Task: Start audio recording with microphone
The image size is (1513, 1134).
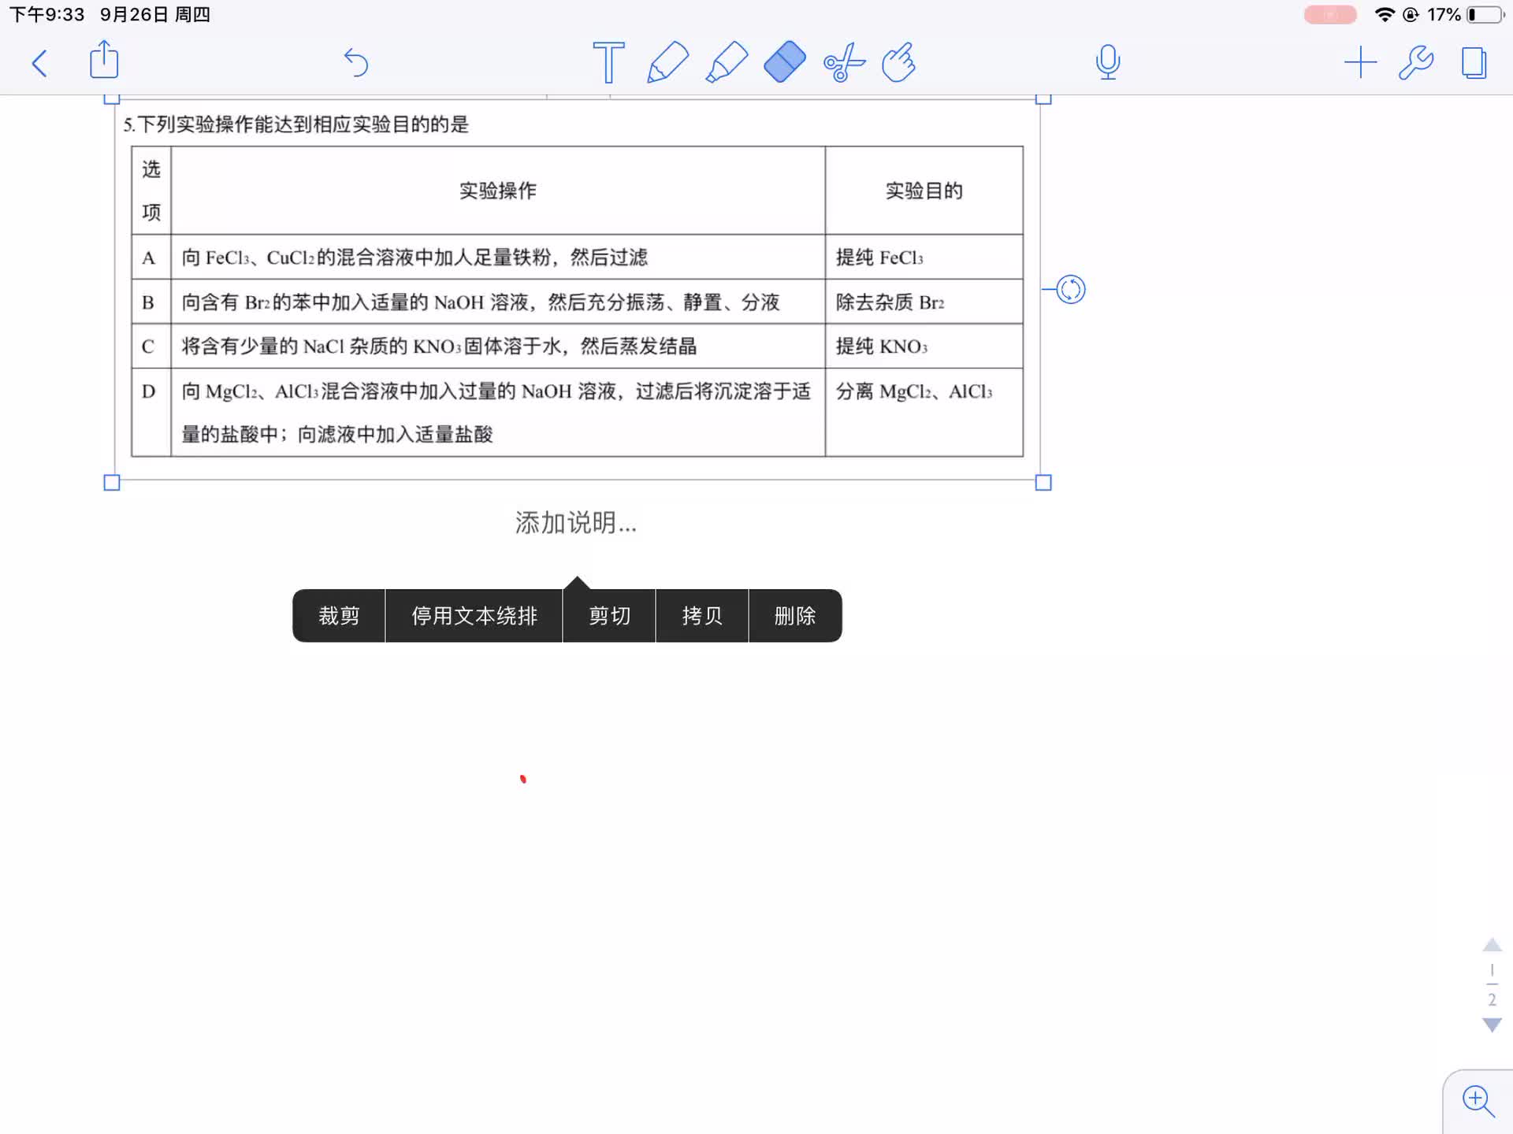Action: click(1107, 62)
